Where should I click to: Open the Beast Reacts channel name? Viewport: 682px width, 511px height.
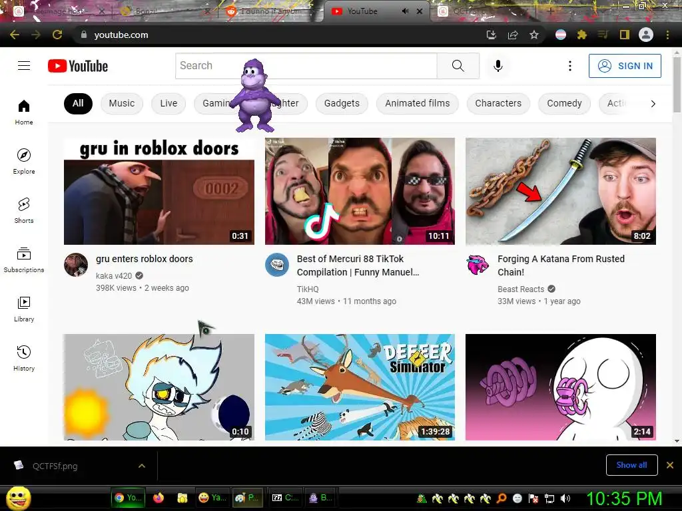(521, 289)
